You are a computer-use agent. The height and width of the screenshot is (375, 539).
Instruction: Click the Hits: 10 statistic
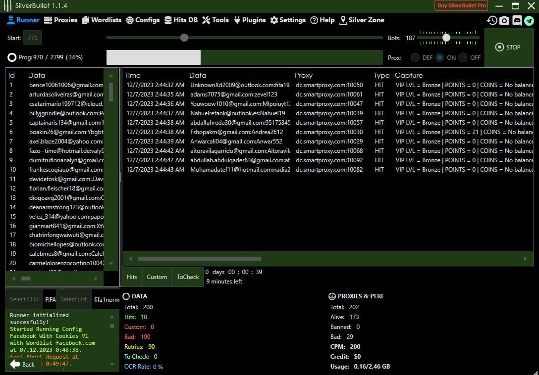coord(136,317)
